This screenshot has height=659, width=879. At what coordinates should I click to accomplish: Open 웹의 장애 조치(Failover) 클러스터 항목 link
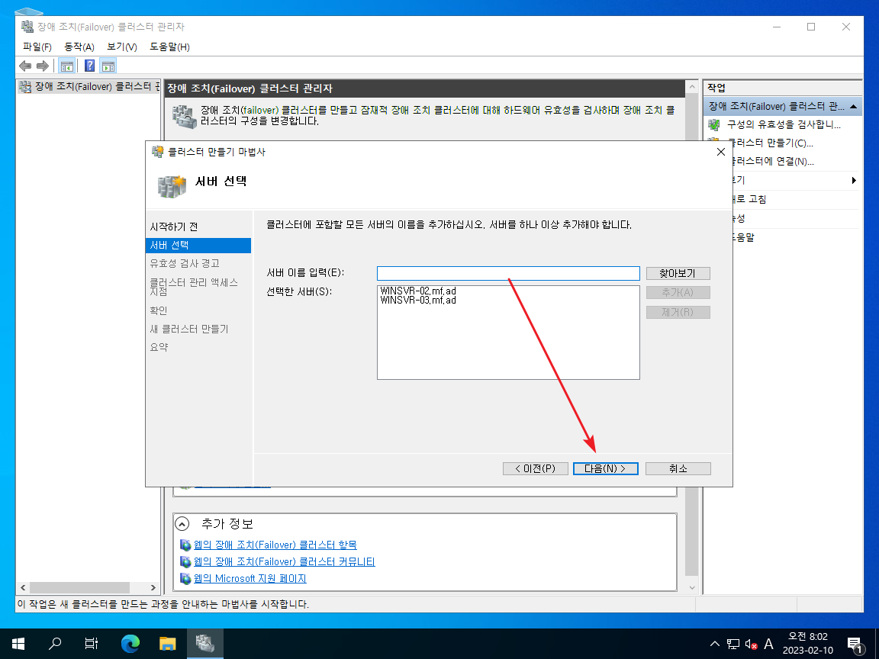click(275, 545)
